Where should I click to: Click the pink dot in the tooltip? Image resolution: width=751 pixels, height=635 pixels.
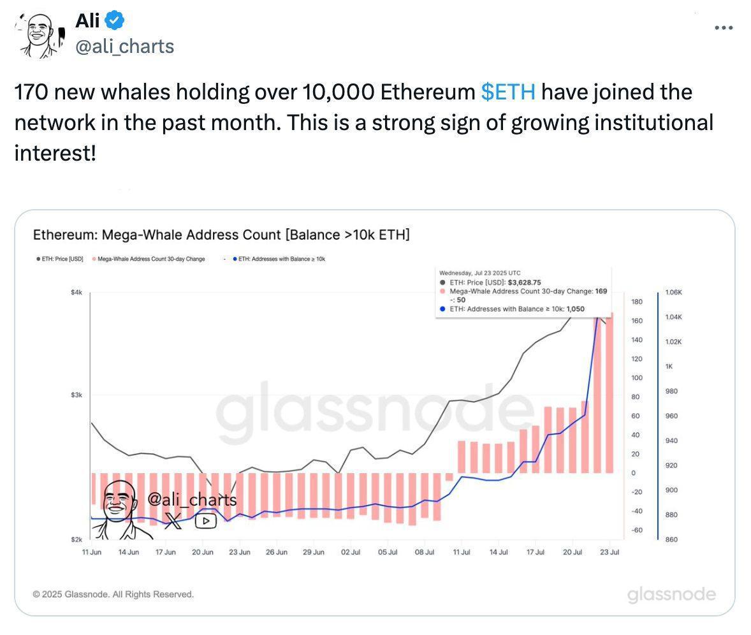443,291
